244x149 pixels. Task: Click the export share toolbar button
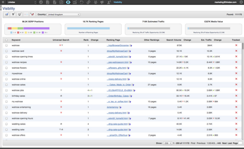[7, 14]
